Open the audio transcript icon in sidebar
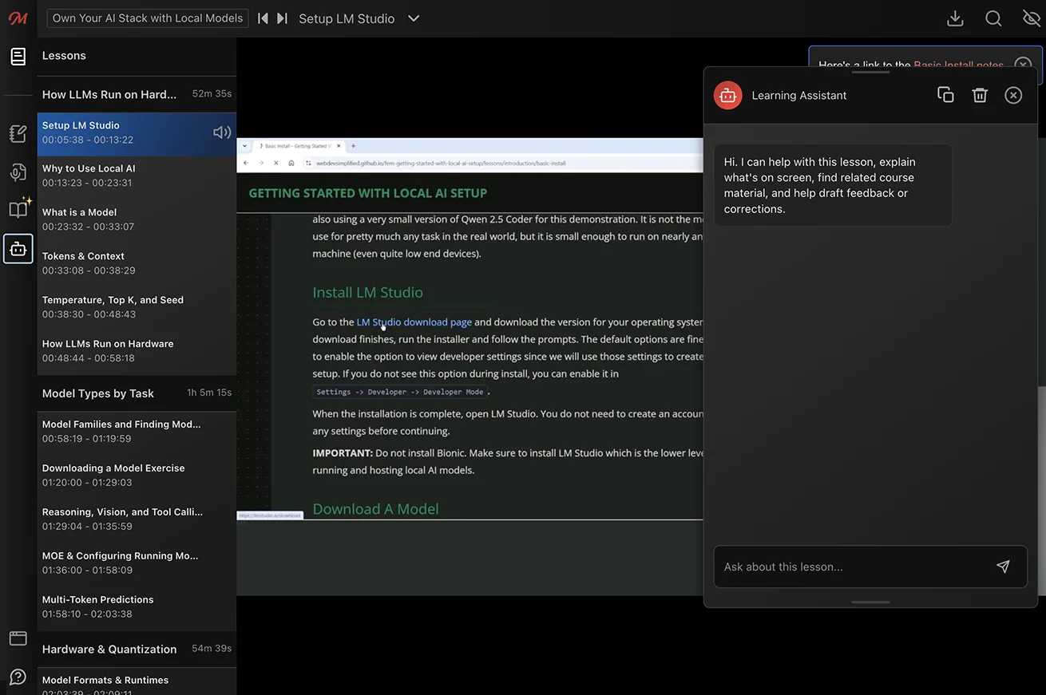 18,172
